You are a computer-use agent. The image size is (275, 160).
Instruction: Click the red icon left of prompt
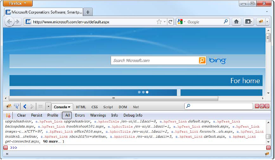point(5,148)
